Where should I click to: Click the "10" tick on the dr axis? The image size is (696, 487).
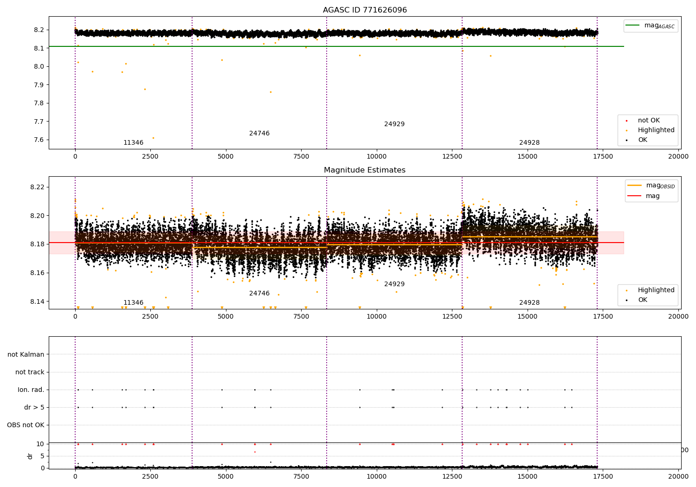pos(41,444)
